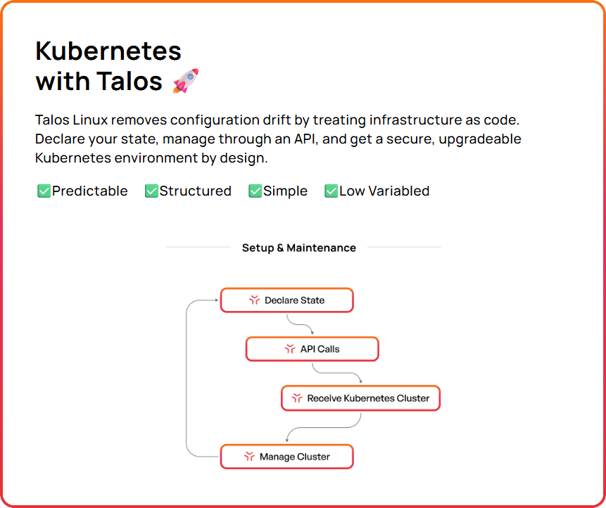
Task: Toggle the Predictable green checkmark
Action: pos(44,191)
